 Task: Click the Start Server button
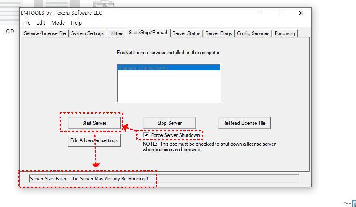click(94, 123)
